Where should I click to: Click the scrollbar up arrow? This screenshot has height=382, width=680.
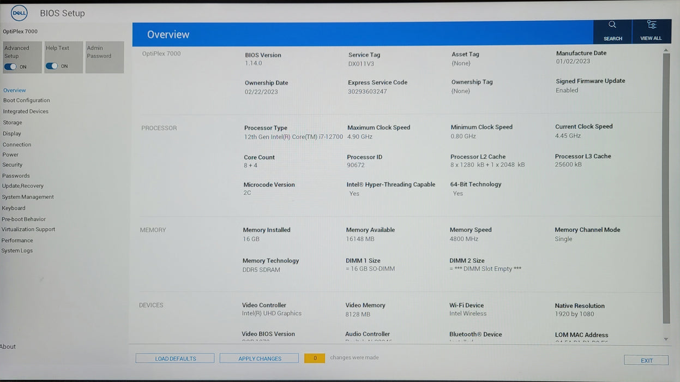666,50
